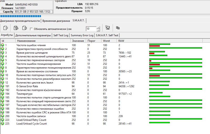Enable the 'Обновлять автоматически' checkbox

tap(31, 29)
